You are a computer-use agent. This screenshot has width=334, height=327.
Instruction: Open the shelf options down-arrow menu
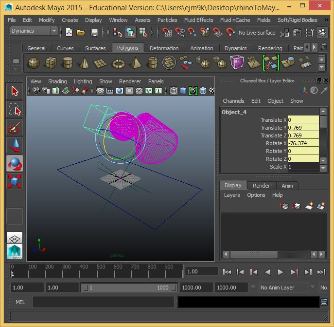pyautogui.click(x=16, y=69)
